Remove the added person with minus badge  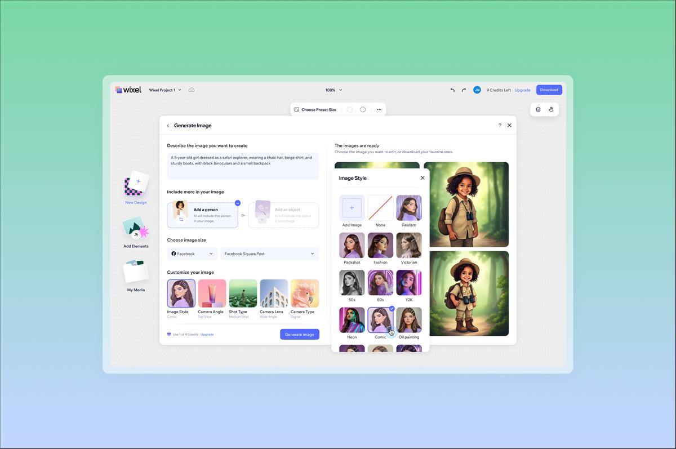(x=238, y=203)
